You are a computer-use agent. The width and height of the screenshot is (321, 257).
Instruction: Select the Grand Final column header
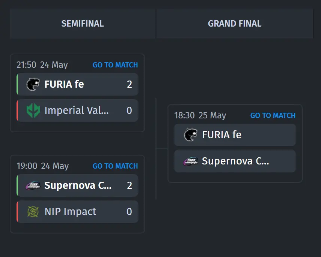coord(235,24)
